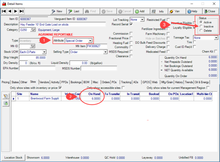The width and height of the screenshot is (220, 162).
Task: Enable the Heating Fuel checkbox
Action: (x=131, y=43)
